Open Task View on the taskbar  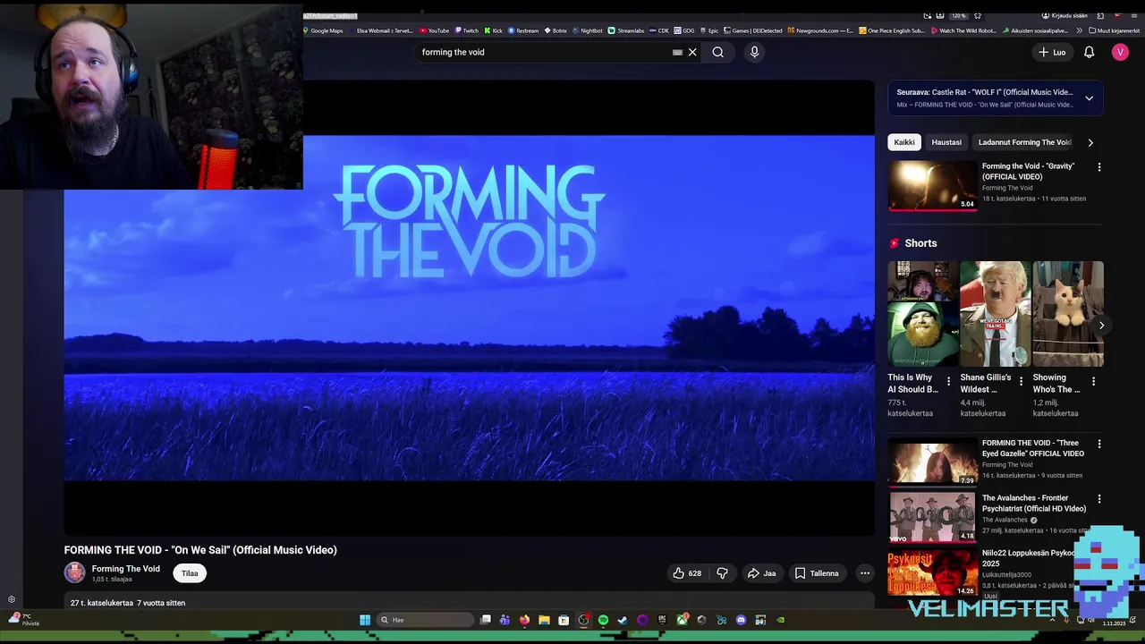[x=486, y=620]
